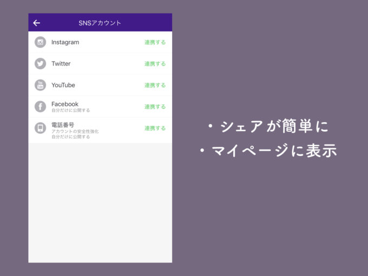
Task: Select the Twitter label text
Action: pyautogui.click(x=61, y=64)
